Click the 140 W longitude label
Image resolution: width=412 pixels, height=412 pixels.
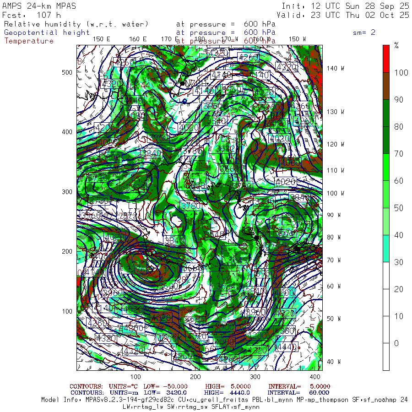click(336, 68)
